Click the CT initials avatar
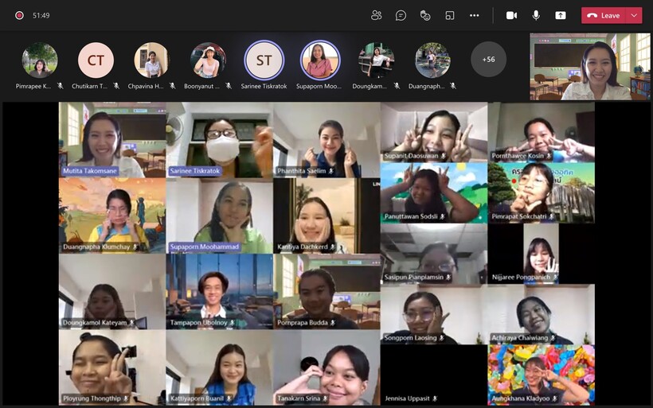The image size is (653, 408). click(96, 60)
